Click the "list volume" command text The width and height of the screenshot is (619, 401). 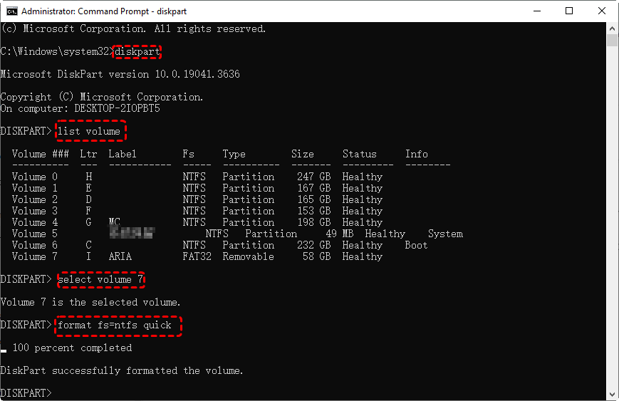coord(89,131)
